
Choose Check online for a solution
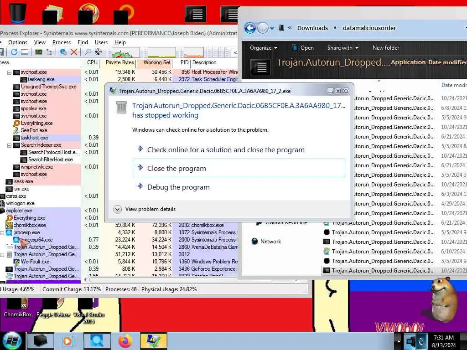226,149
